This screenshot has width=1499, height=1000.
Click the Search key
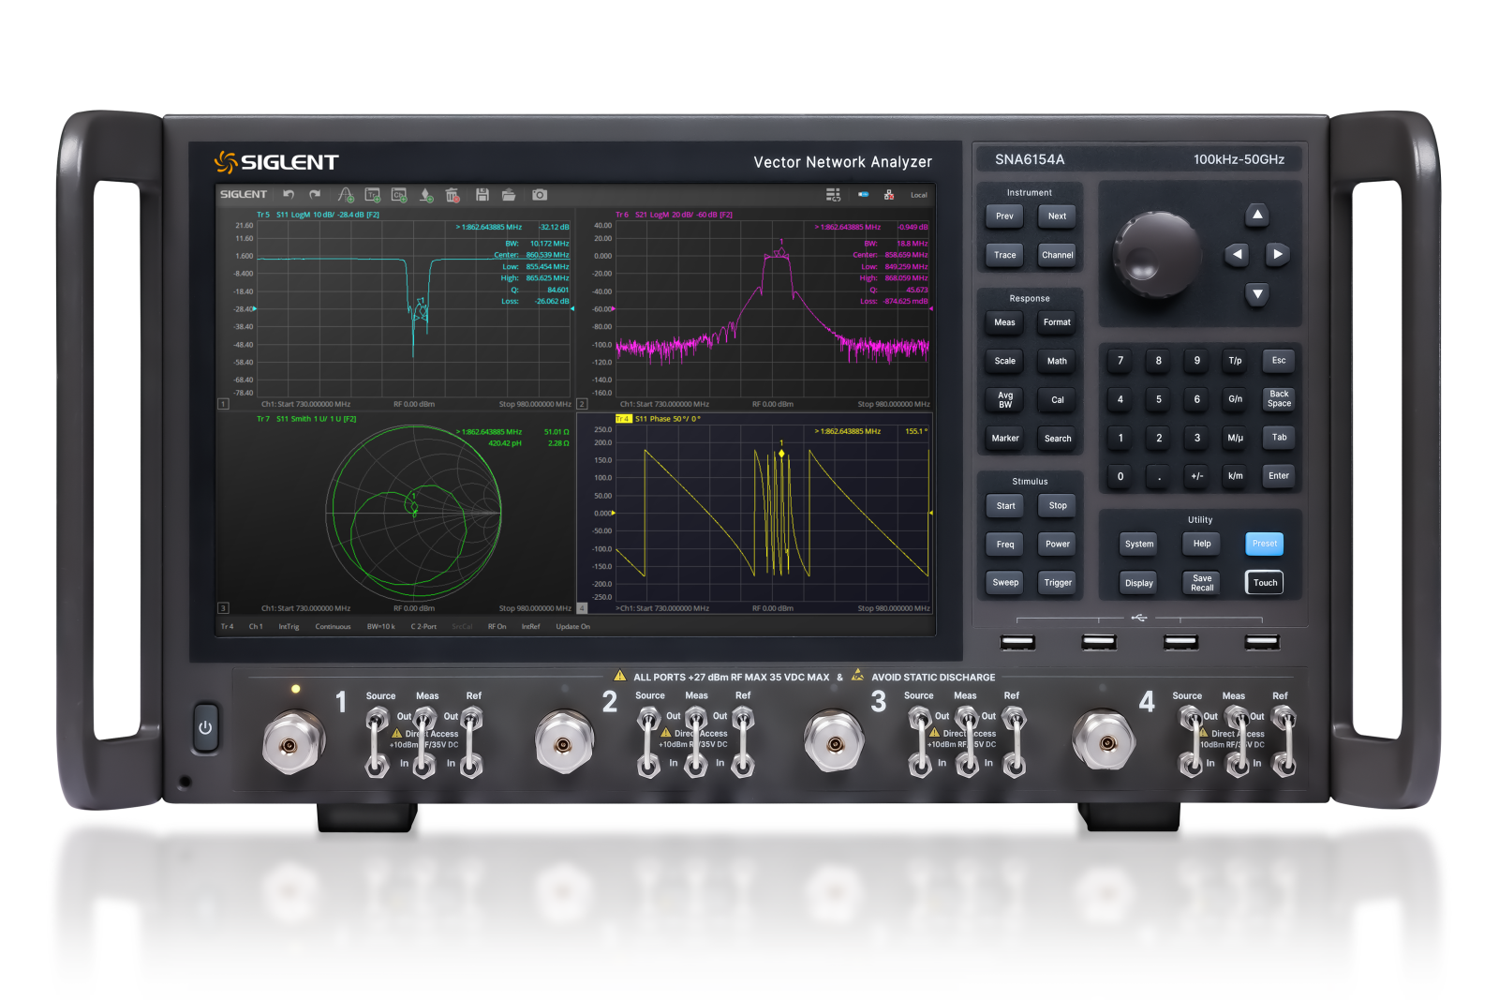coord(1057,439)
